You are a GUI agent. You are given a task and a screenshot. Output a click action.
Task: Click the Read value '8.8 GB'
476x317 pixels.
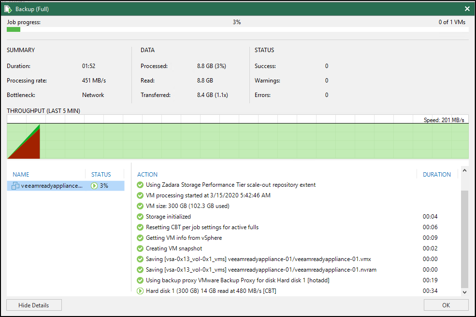click(205, 81)
